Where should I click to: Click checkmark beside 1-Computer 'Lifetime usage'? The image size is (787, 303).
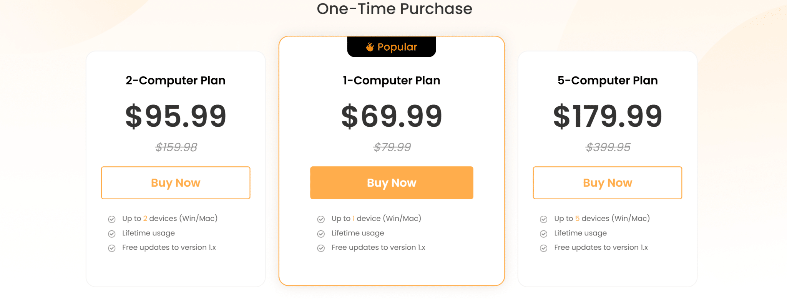[321, 234]
